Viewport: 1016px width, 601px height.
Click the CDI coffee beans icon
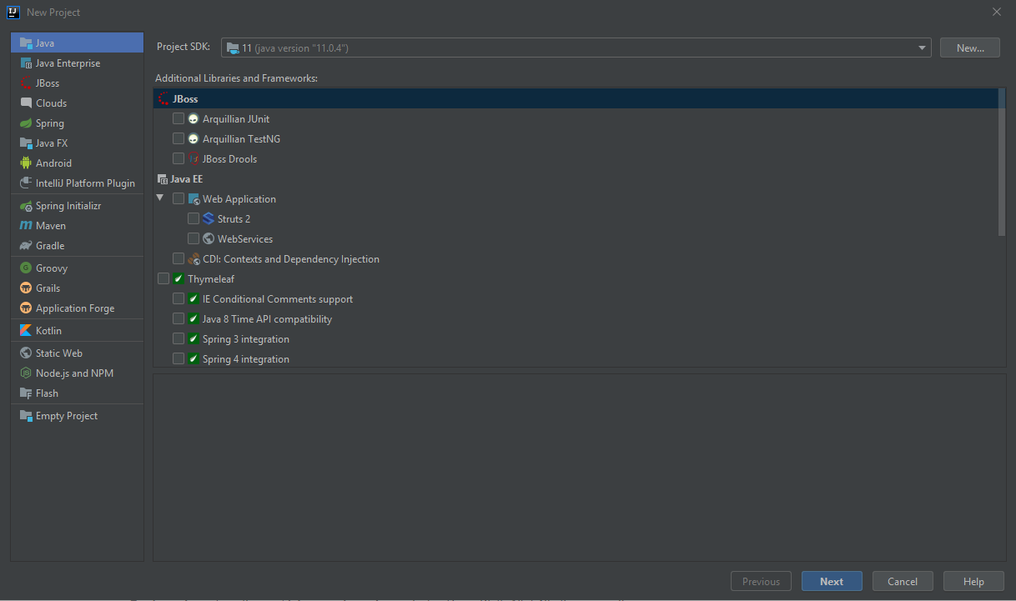pos(194,259)
